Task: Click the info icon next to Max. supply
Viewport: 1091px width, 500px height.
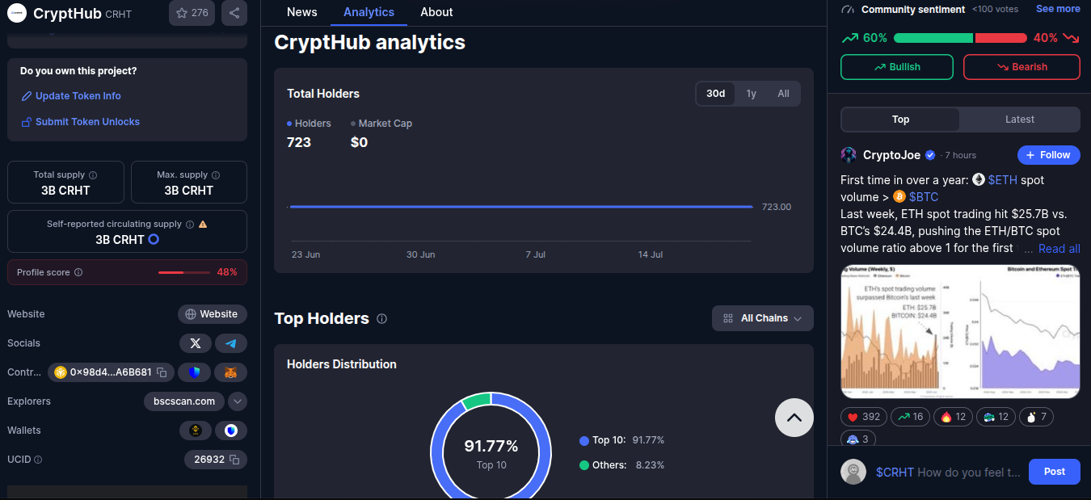Action: click(216, 175)
